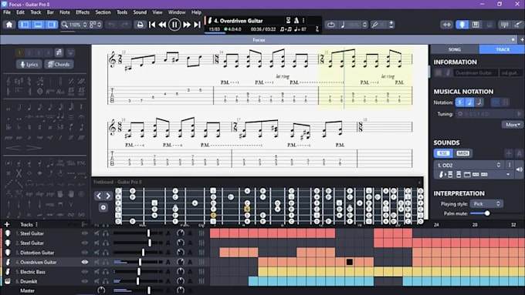Viewport: 525px width, 295px height.
Task: Go to the Home screen icon
Action: [9, 25]
